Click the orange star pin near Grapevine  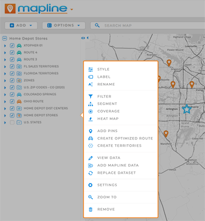(169, 63)
